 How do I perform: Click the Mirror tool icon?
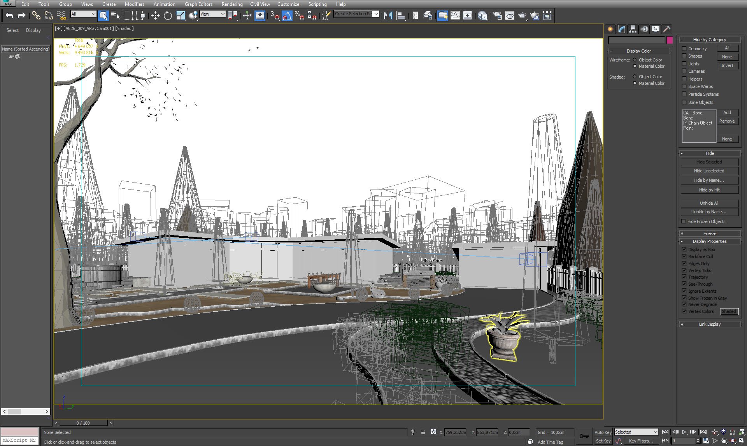click(x=388, y=16)
